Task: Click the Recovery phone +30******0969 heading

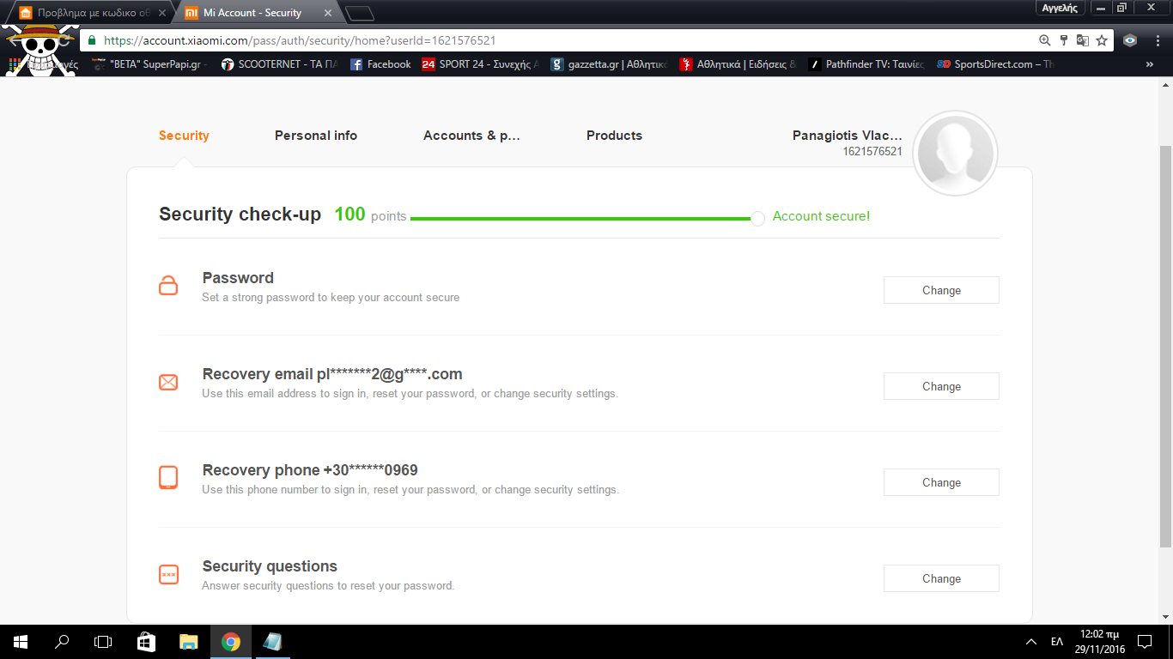Action: click(310, 470)
